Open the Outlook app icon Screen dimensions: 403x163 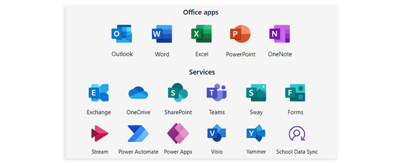[122, 34]
